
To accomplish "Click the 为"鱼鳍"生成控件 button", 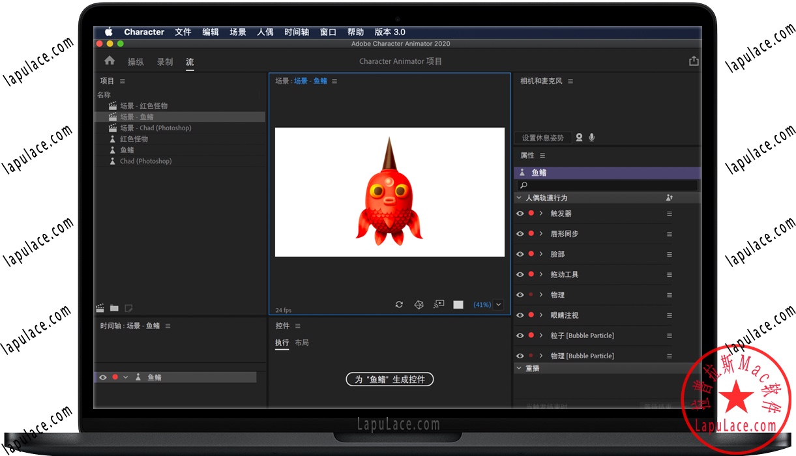I will tap(389, 378).
